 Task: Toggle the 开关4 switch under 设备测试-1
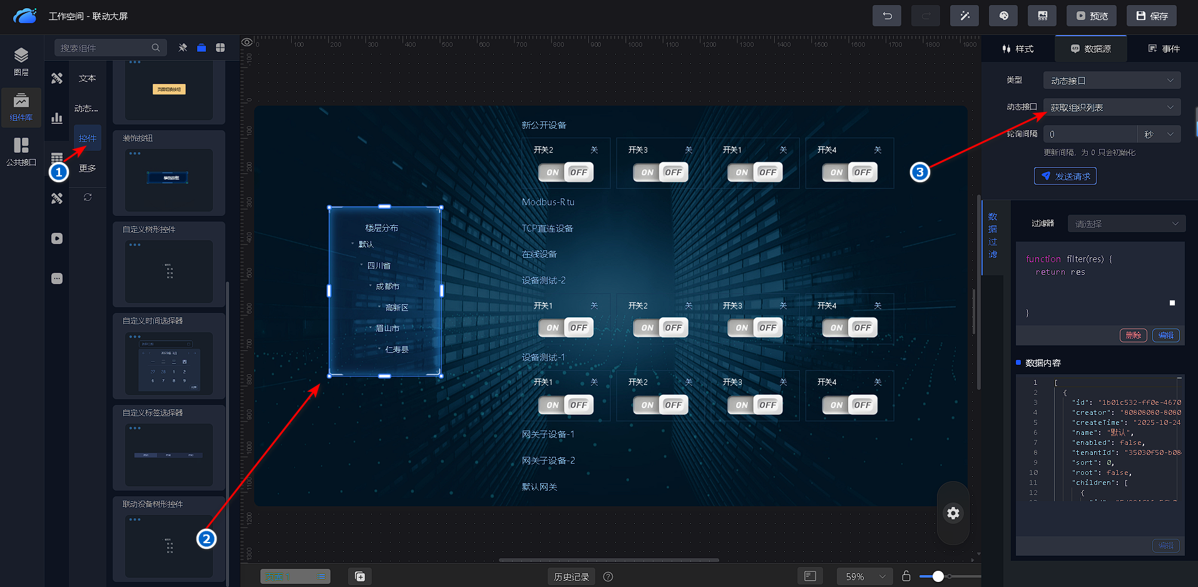pyautogui.click(x=849, y=405)
